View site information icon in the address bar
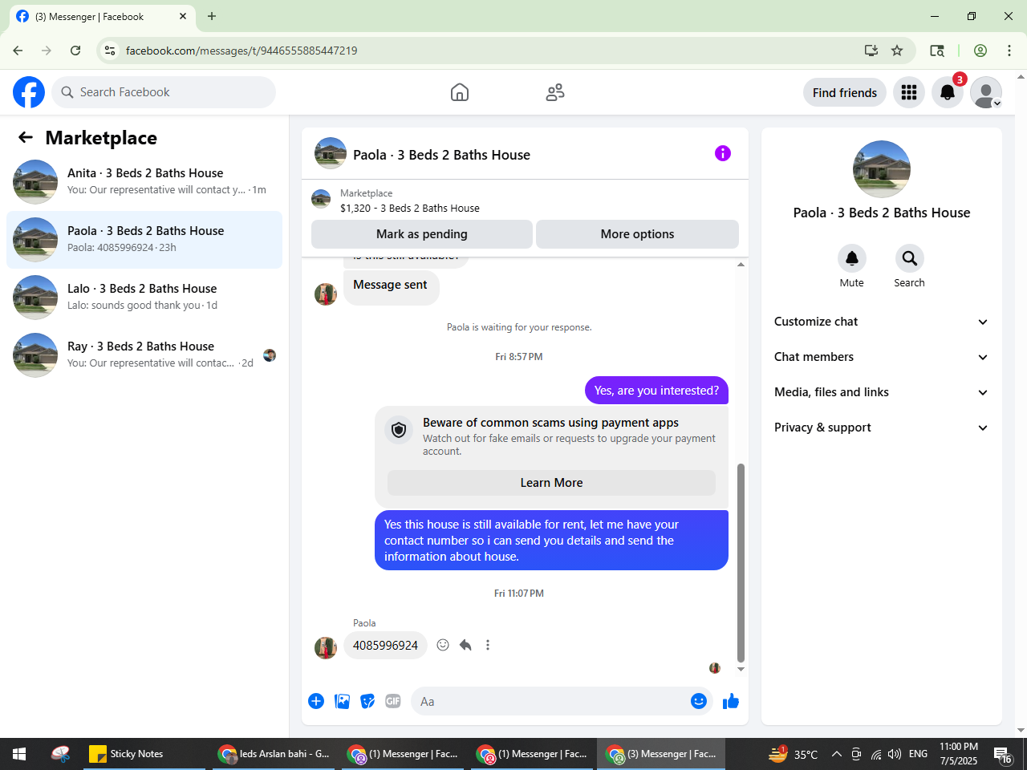The image size is (1027, 770). 111,51
